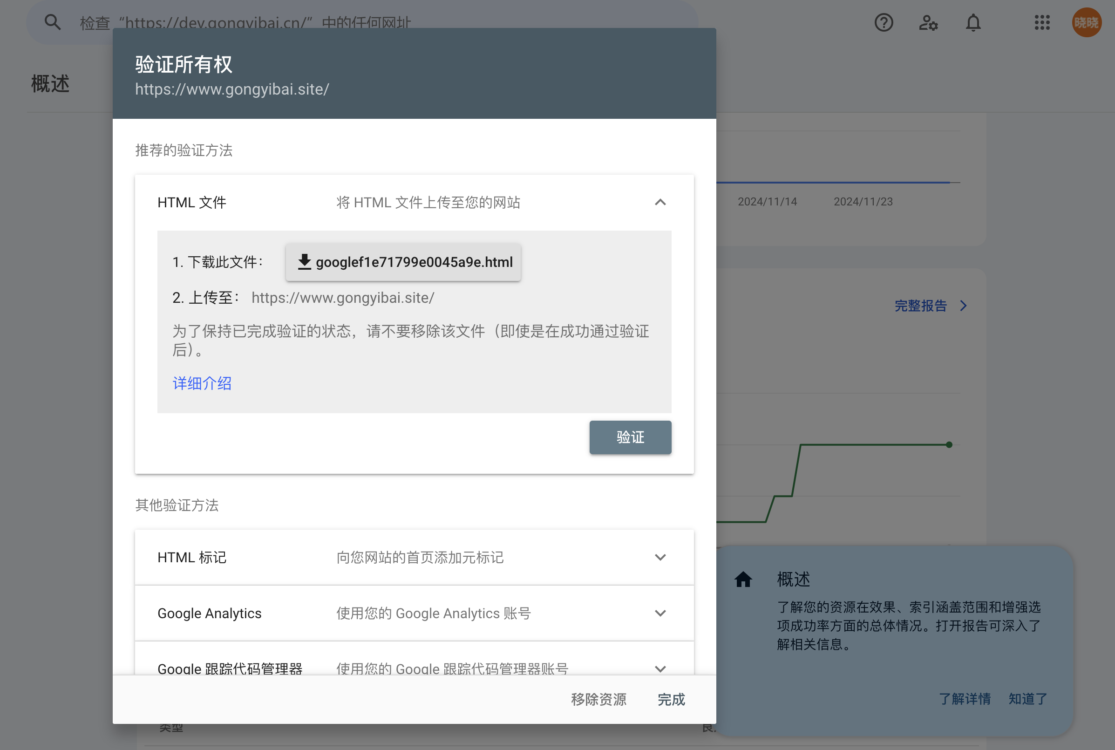Click the 其他验证方法 heading
The image size is (1115, 750).
point(177,505)
